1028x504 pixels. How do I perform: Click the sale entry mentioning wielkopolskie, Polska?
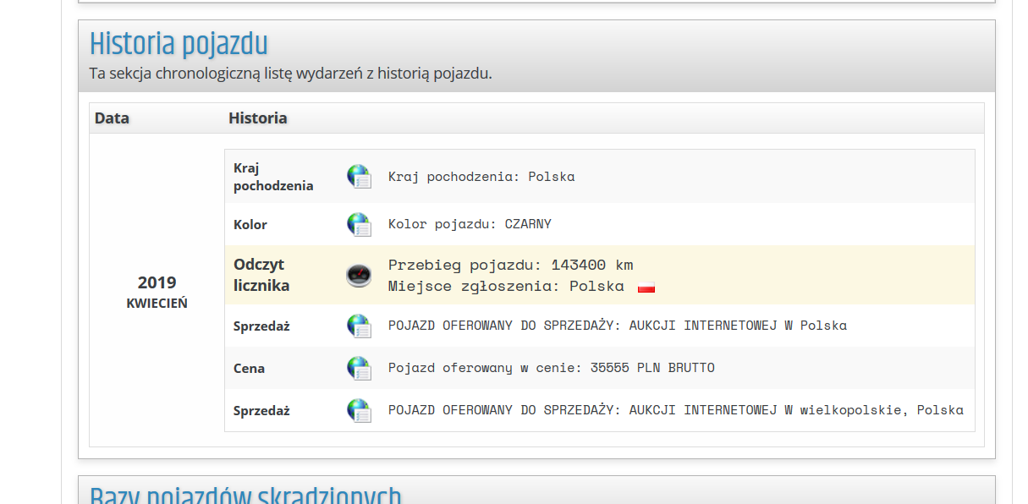[x=675, y=410]
